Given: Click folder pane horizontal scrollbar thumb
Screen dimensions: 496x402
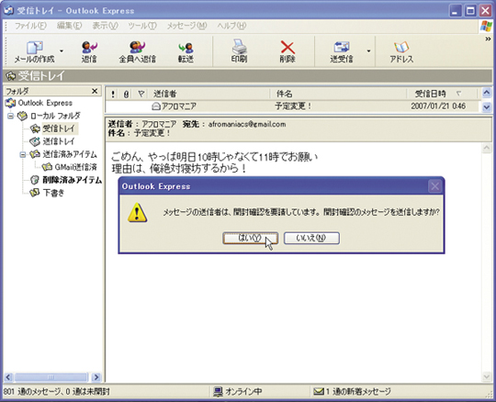Looking at the screenshot, I should [51, 377].
